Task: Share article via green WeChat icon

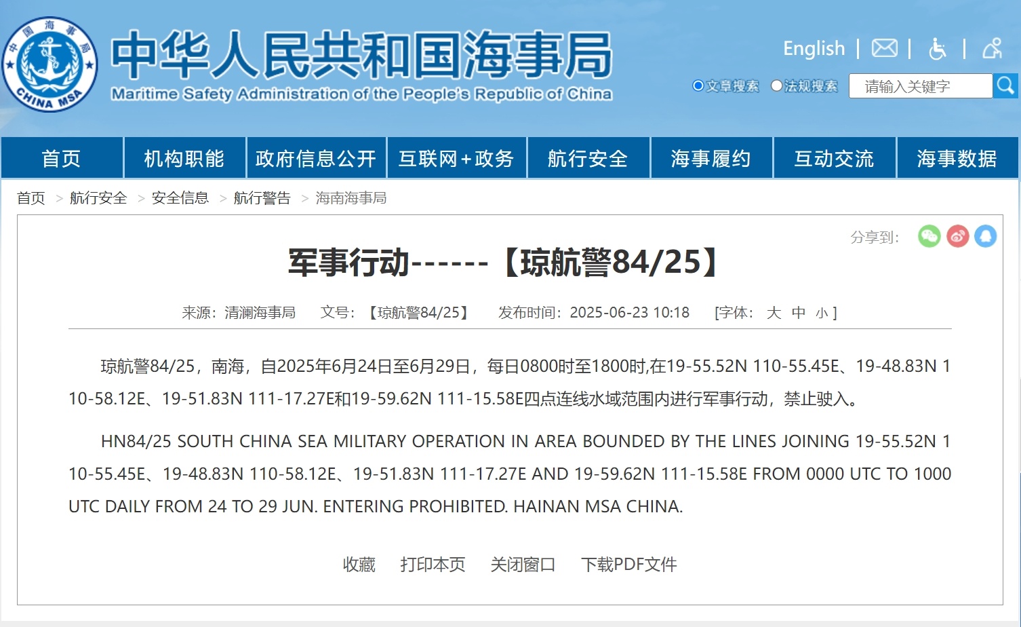Action: coord(929,236)
